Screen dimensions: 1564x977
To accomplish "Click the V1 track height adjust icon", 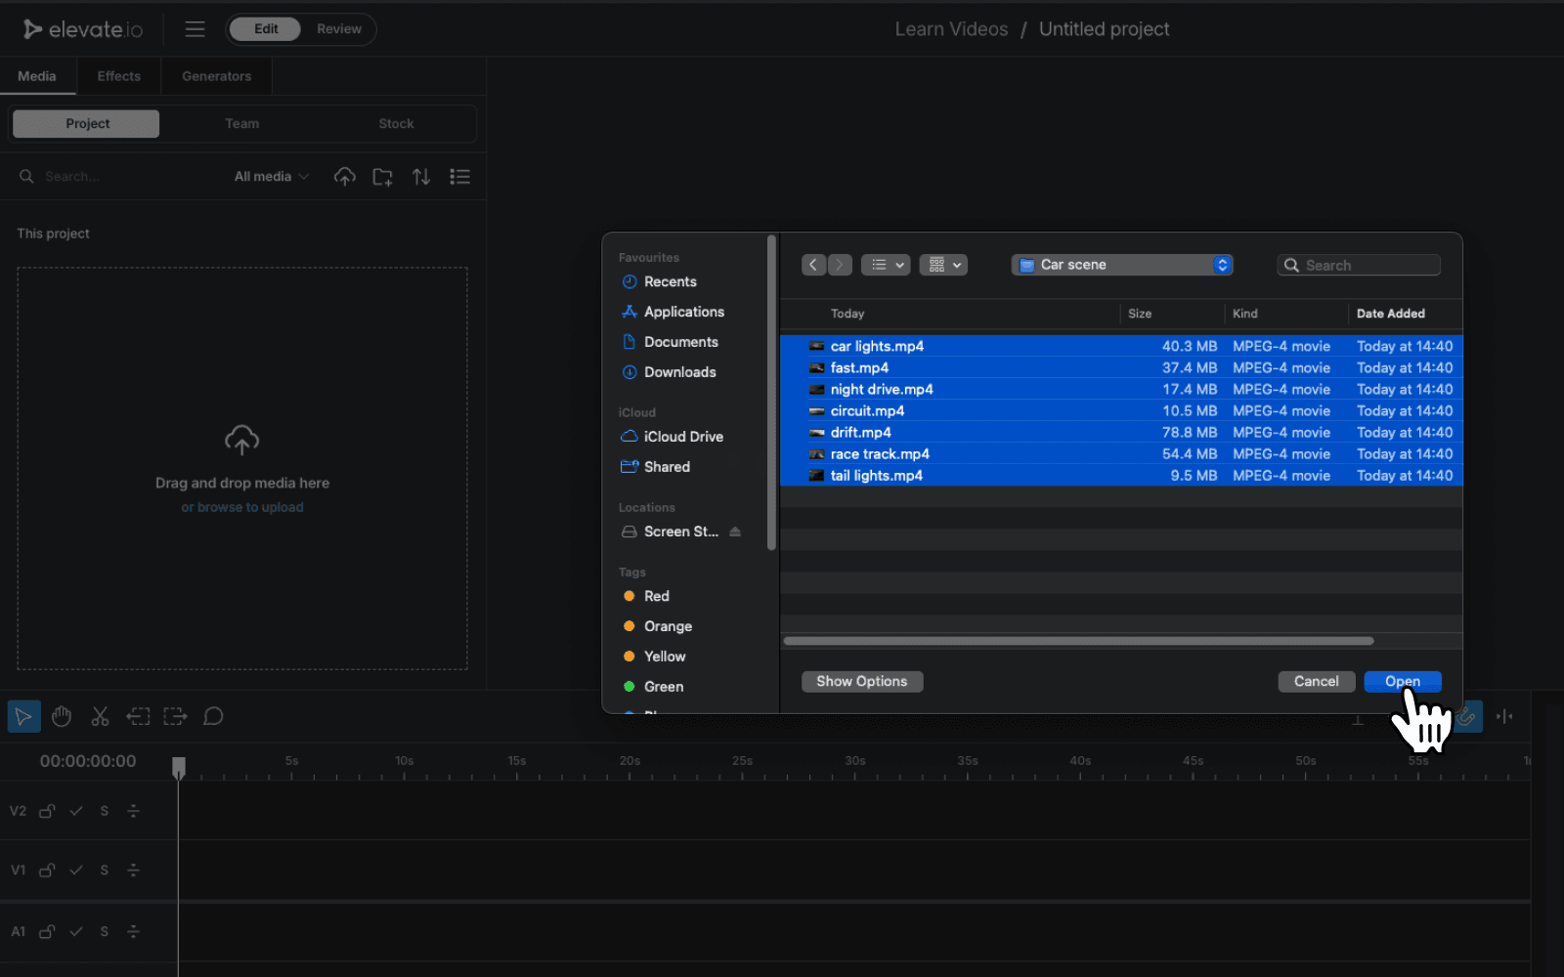I will (x=133, y=870).
